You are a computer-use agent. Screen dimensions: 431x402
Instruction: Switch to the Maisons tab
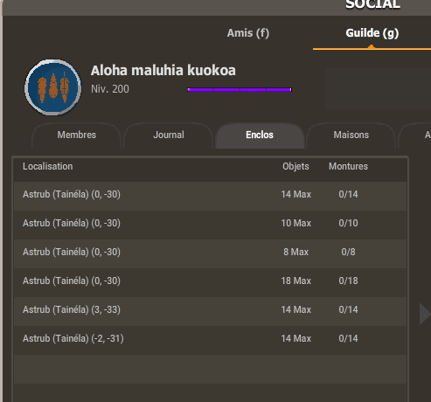tap(351, 135)
